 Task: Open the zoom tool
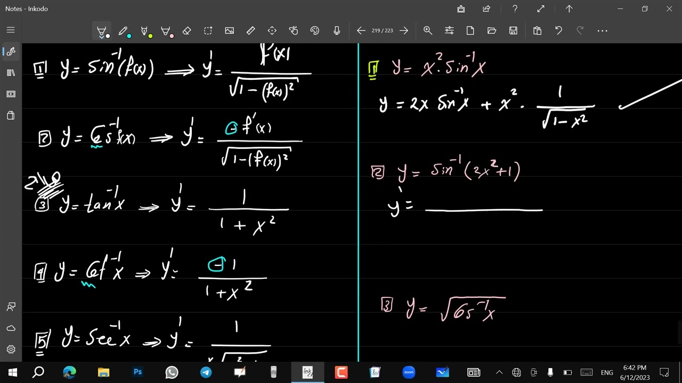[428, 31]
